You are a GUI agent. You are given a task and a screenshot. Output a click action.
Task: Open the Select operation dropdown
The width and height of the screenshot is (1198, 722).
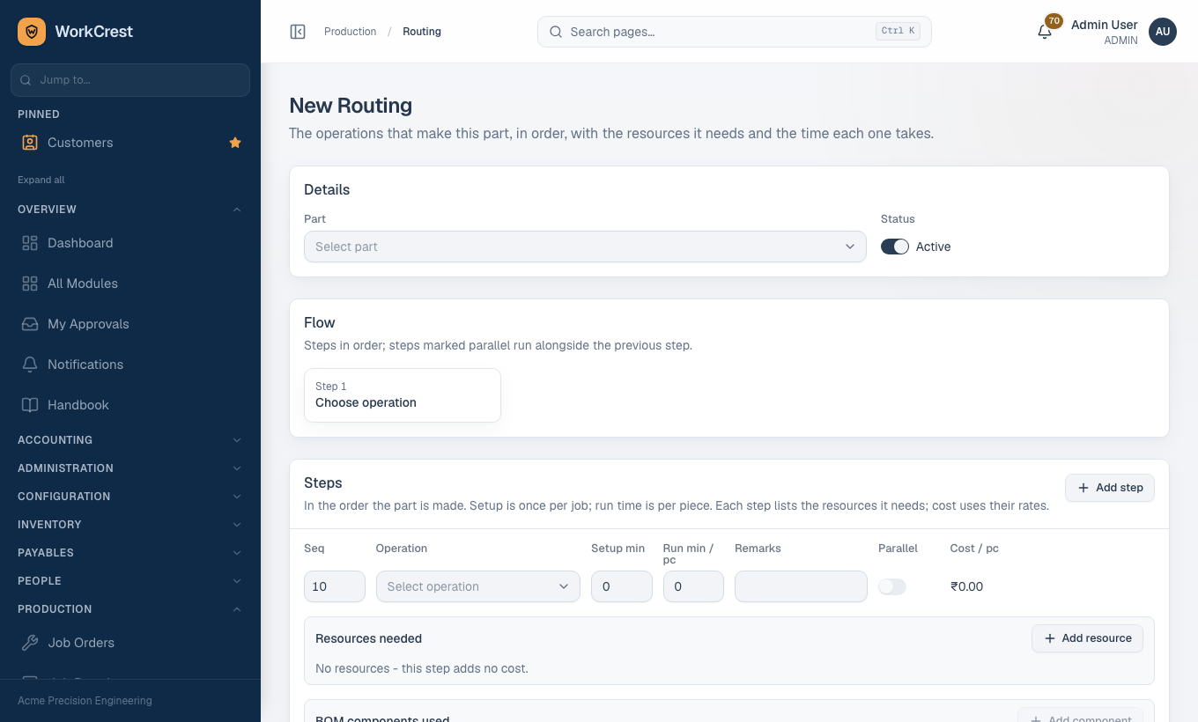pos(478,586)
